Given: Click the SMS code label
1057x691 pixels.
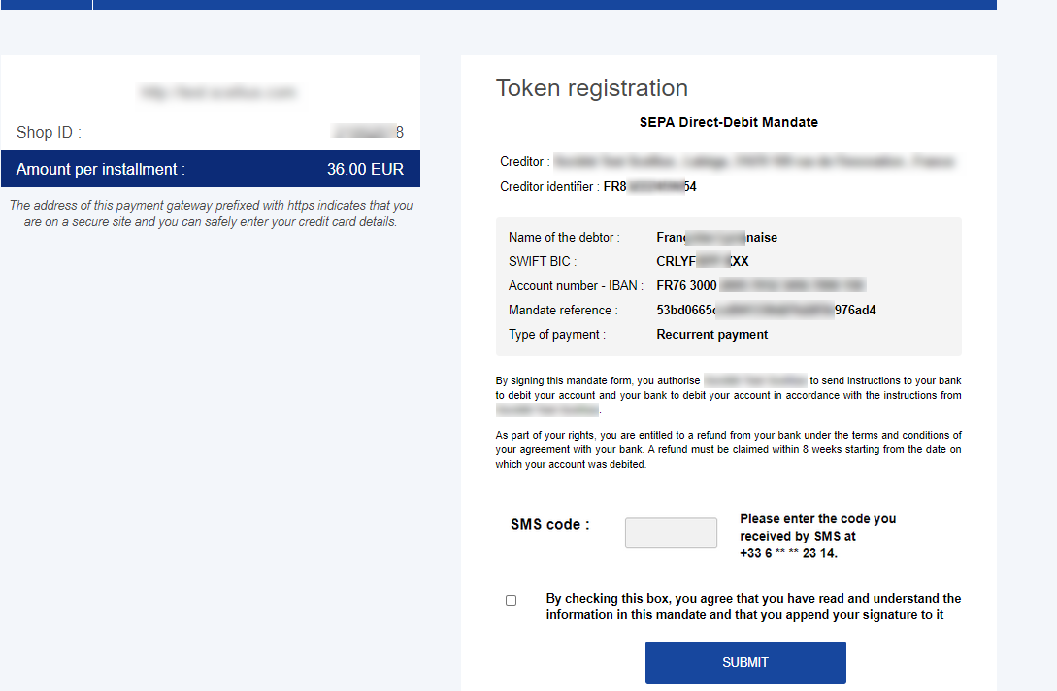Looking at the screenshot, I should click(x=550, y=524).
